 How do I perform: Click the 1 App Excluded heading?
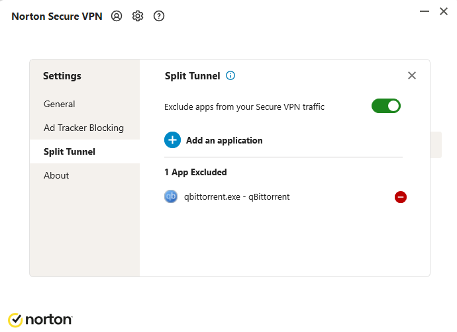pyautogui.click(x=195, y=172)
